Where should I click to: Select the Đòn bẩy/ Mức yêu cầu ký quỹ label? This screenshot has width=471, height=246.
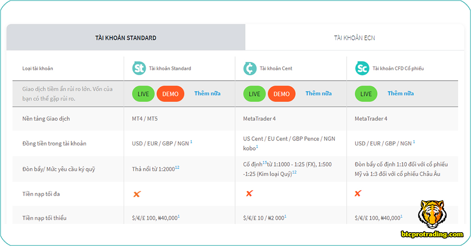pos(58,169)
